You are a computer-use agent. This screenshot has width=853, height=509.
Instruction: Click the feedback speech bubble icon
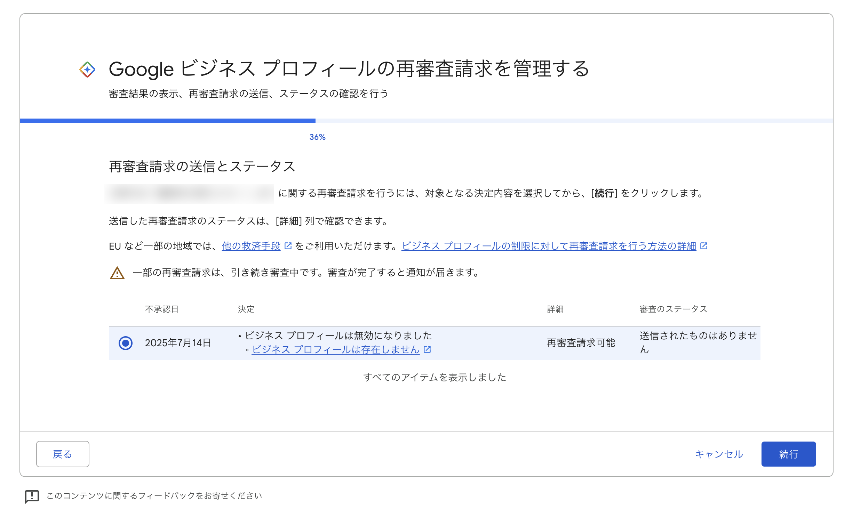pyautogui.click(x=32, y=496)
